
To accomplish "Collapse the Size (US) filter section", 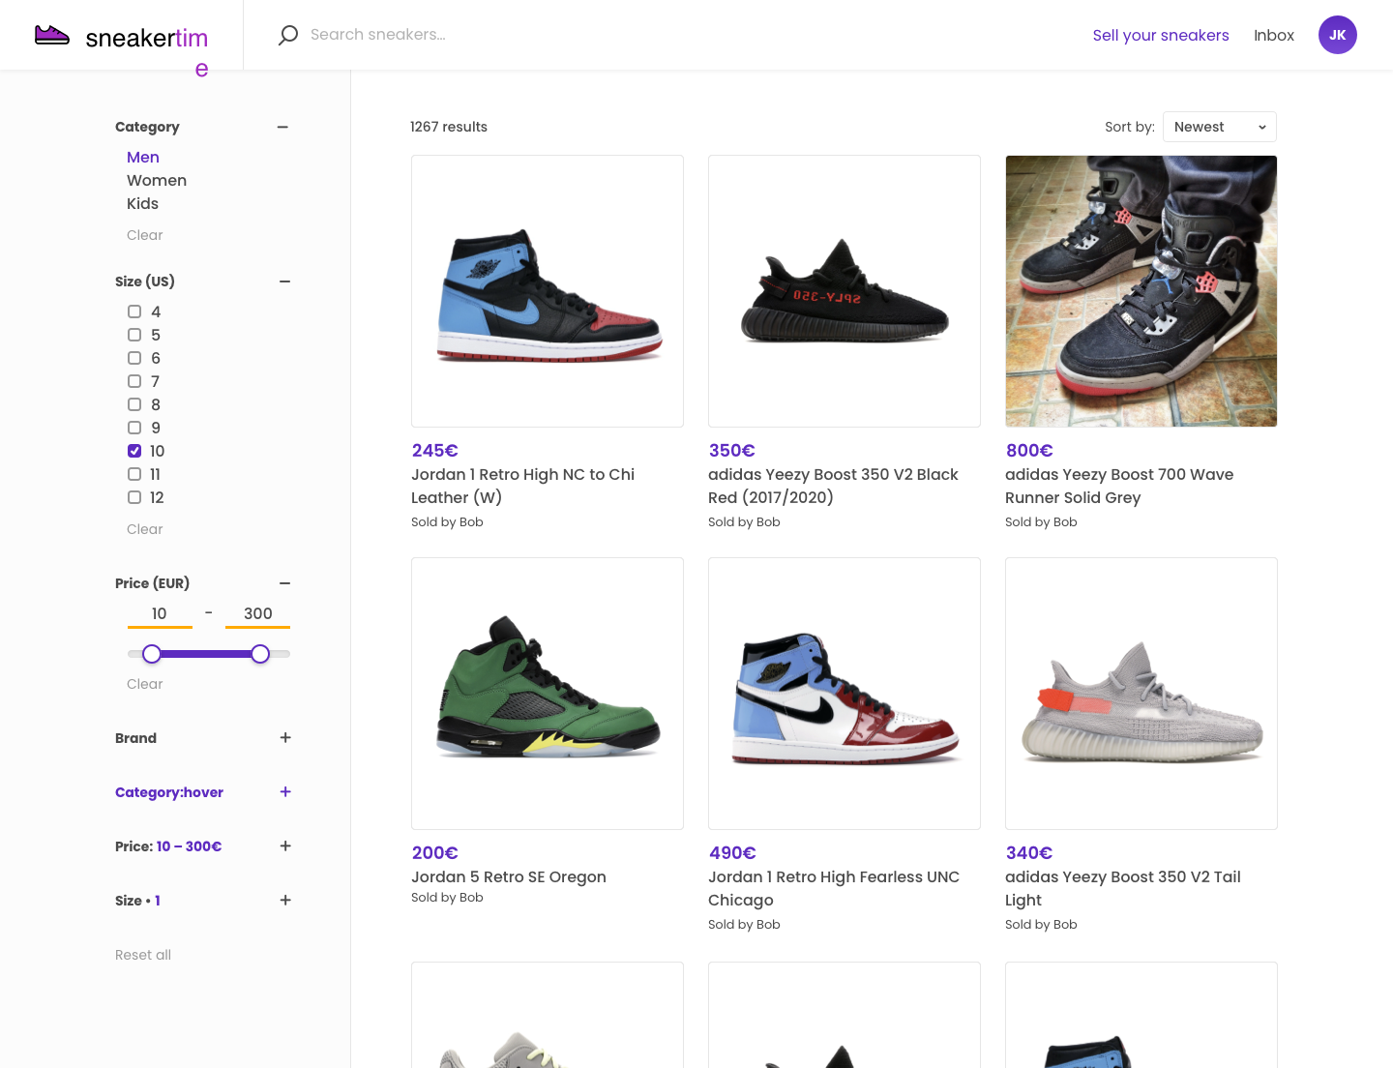I will click(x=284, y=282).
